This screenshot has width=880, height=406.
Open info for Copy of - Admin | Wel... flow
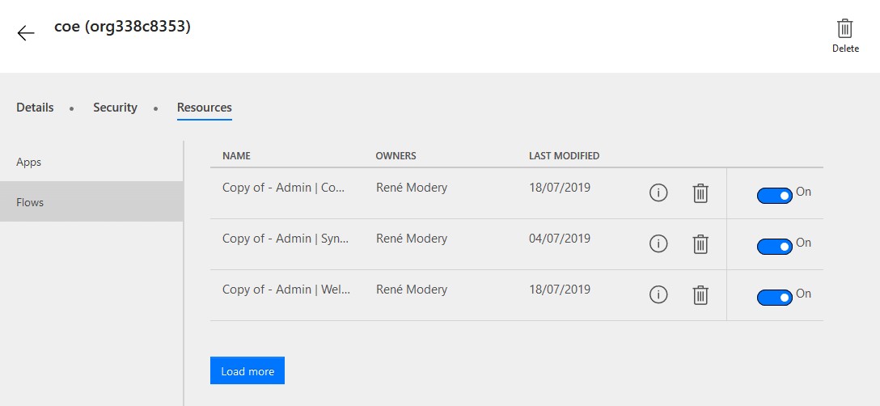tap(658, 294)
